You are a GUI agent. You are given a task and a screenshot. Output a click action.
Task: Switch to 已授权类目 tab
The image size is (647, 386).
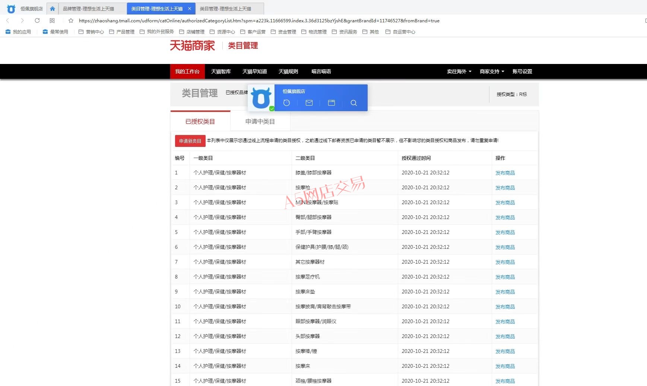coord(200,121)
